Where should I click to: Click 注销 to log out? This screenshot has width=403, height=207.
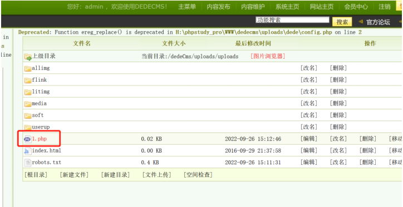[385, 7]
